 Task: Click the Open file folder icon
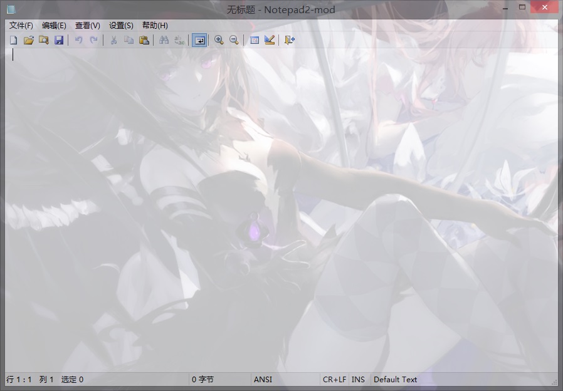pyautogui.click(x=28, y=40)
